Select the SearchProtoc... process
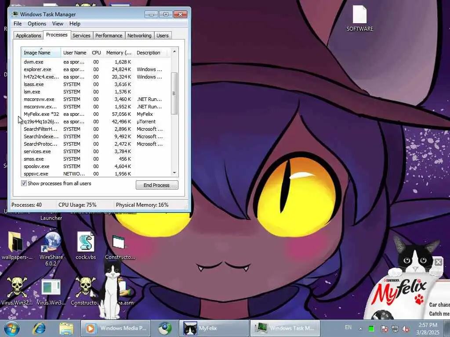 pyautogui.click(x=96, y=144)
